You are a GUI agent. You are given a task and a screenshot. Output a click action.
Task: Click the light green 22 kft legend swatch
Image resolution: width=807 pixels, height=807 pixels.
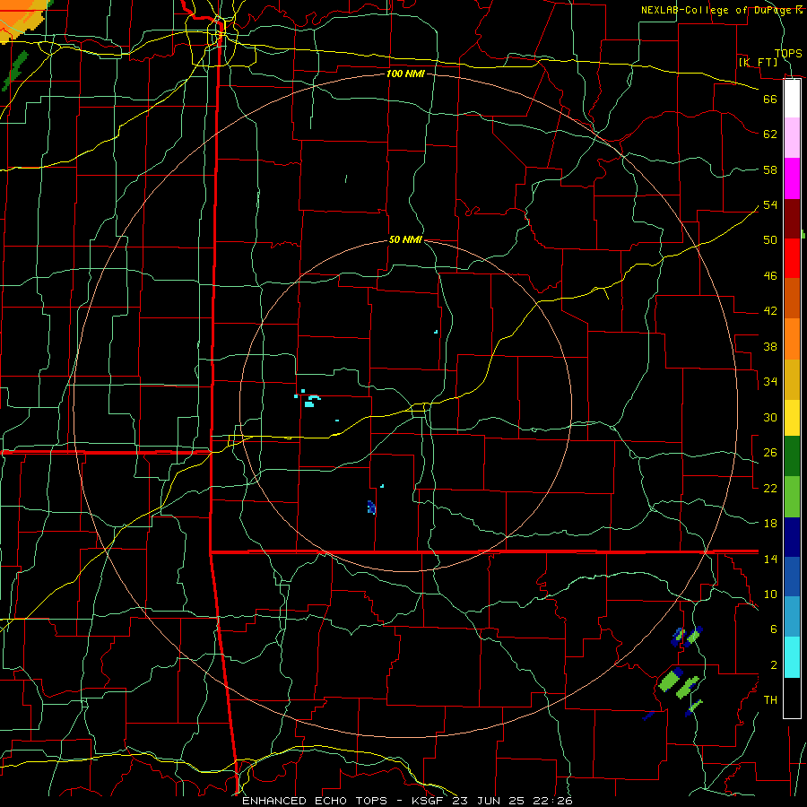(x=792, y=497)
